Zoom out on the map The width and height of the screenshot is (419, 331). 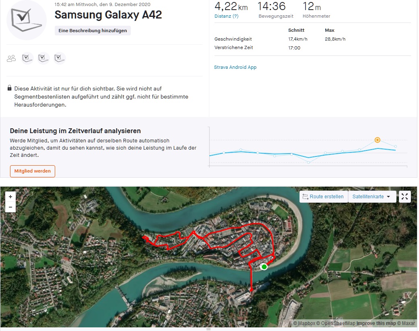pos(10,208)
